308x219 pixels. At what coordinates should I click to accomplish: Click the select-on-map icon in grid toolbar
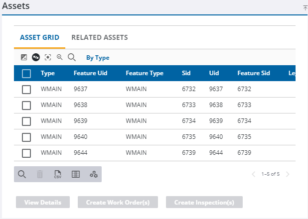coord(23,57)
